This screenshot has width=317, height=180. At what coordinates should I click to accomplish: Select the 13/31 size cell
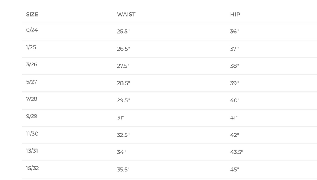[x=32, y=152]
